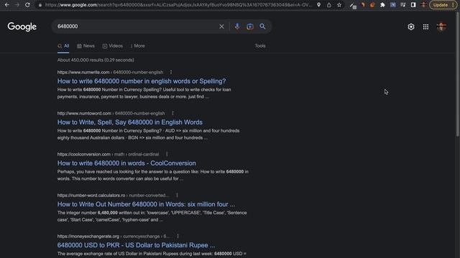Click the numwrite.com URL breadcrumb
The height and width of the screenshot is (258, 460).
pos(110,72)
